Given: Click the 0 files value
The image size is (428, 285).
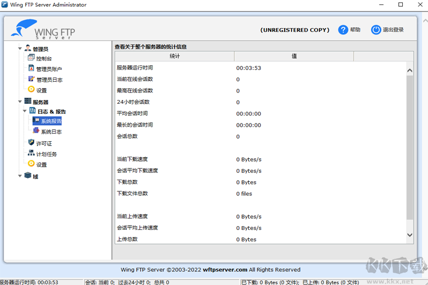Looking at the screenshot, I should point(244,194).
